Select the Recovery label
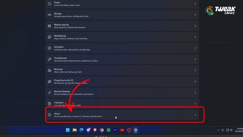 (58, 69)
